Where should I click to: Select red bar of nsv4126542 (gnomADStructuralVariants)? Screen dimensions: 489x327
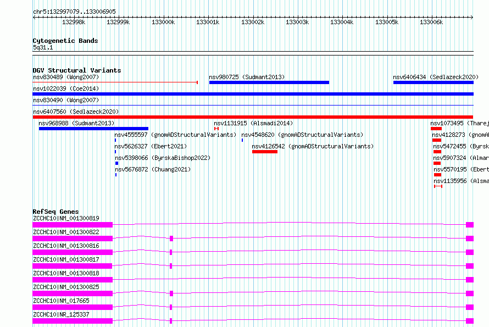[x=265, y=152]
